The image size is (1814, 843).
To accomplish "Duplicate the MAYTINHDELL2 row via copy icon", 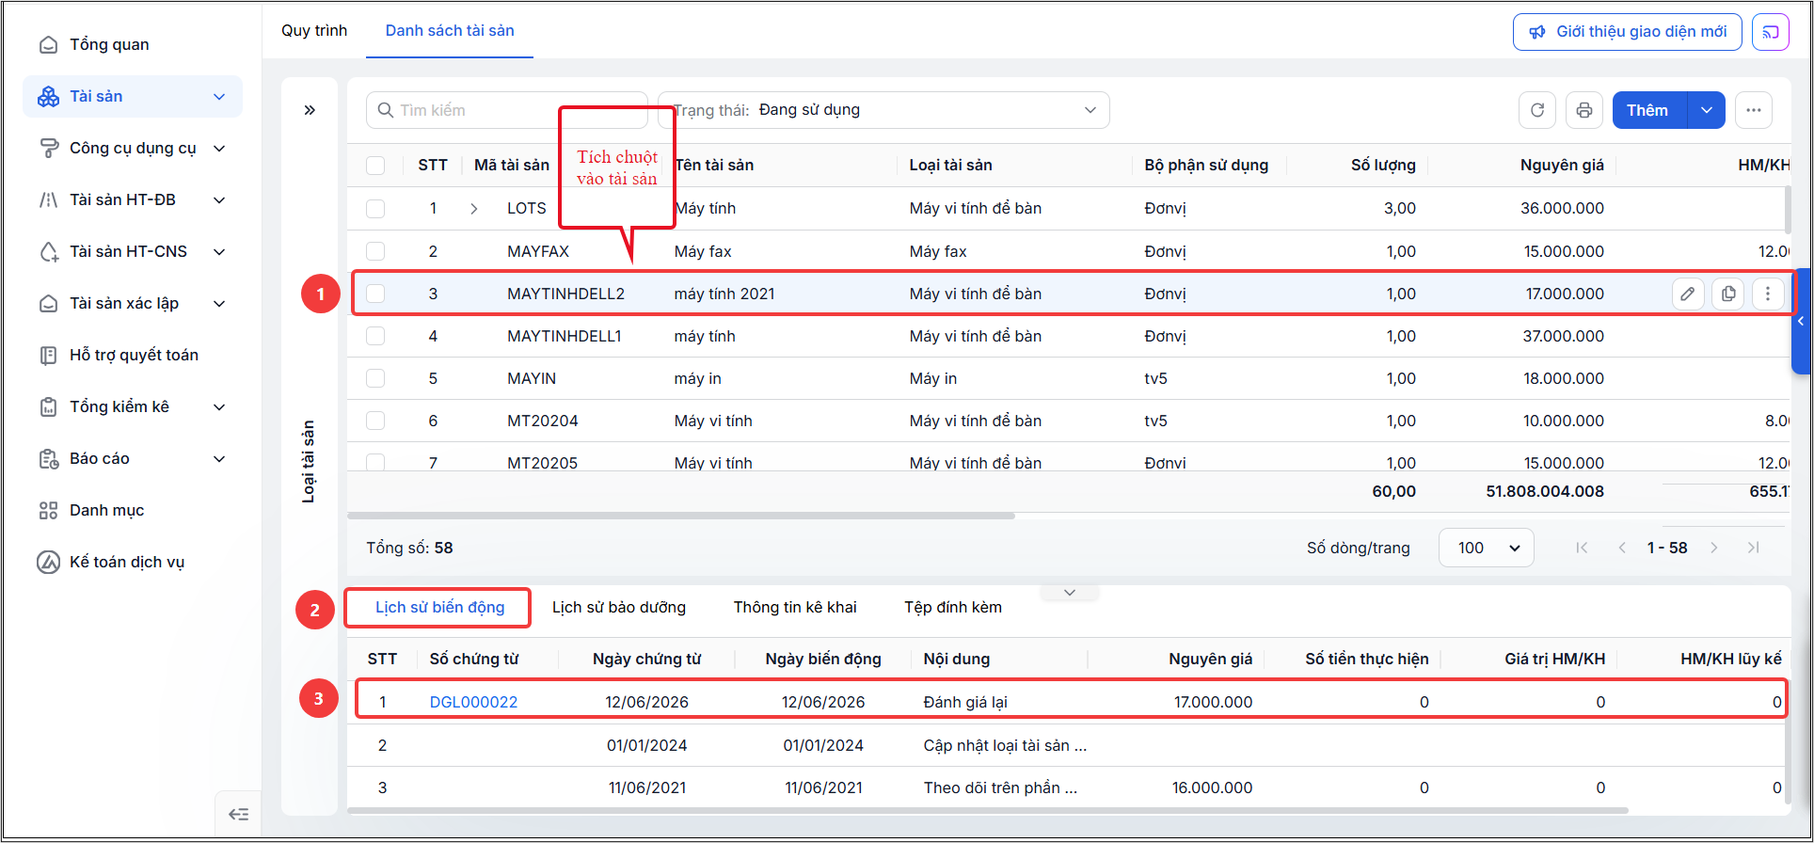I will (x=1728, y=294).
